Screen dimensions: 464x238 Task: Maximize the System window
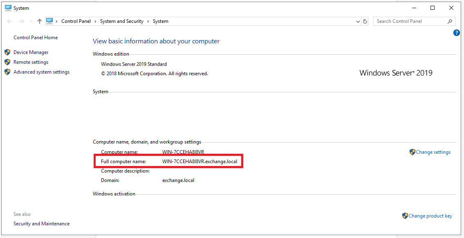(433, 8)
